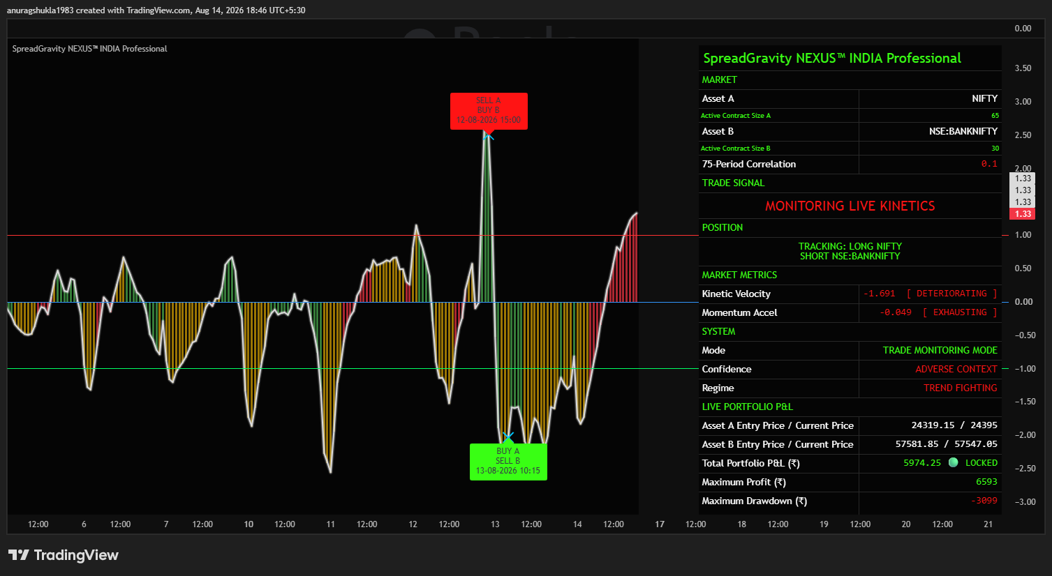
Task: Click the NIFTY value cell
Action: point(984,99)
